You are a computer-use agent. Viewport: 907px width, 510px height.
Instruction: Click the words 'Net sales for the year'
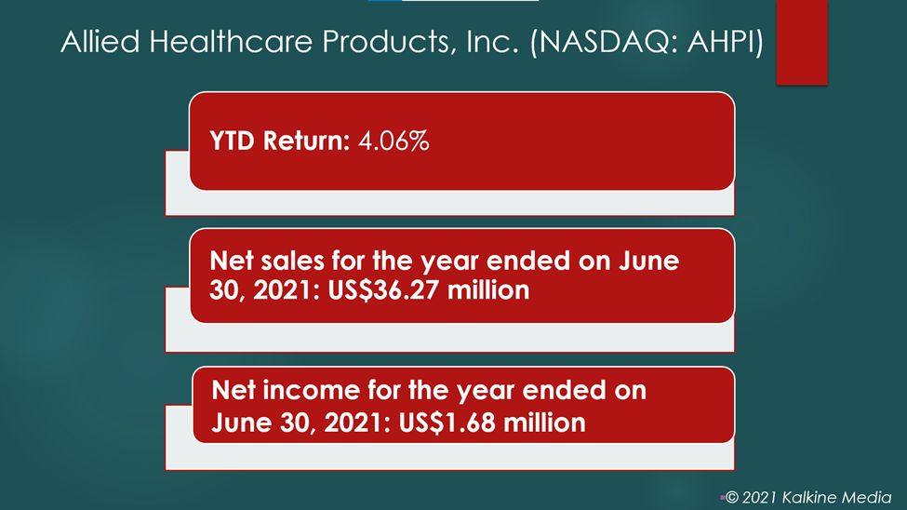tap(343, 262)
